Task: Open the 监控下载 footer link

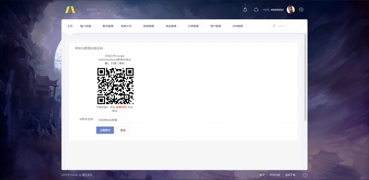Action: pyautogui.click(x=290, y=175)
